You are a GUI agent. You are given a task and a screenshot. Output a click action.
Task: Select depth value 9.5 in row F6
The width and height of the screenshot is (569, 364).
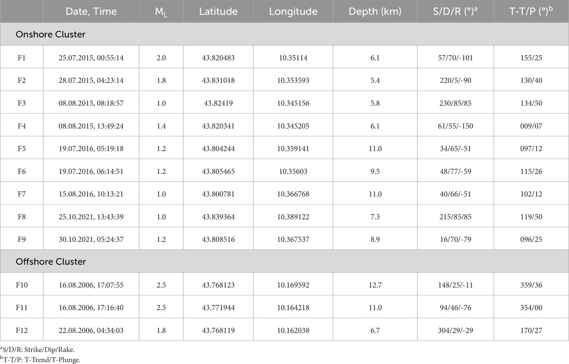(375, 171)
